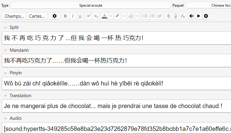Insert an unordered bullet list
The image size is (231, 133).
(x=145, y=16)
